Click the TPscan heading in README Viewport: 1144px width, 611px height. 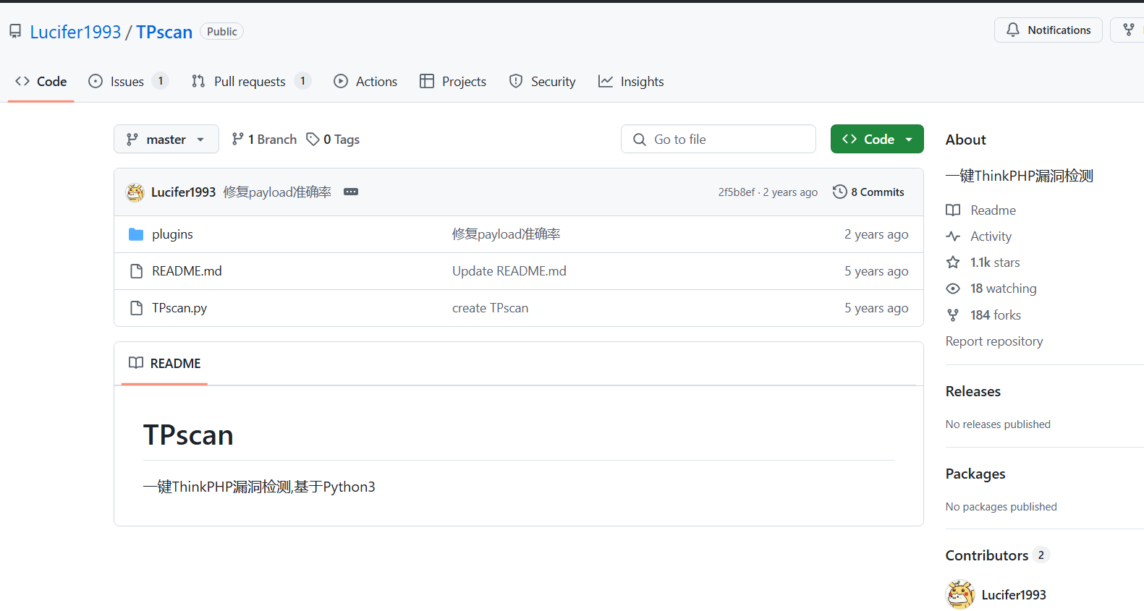[188, 435]
